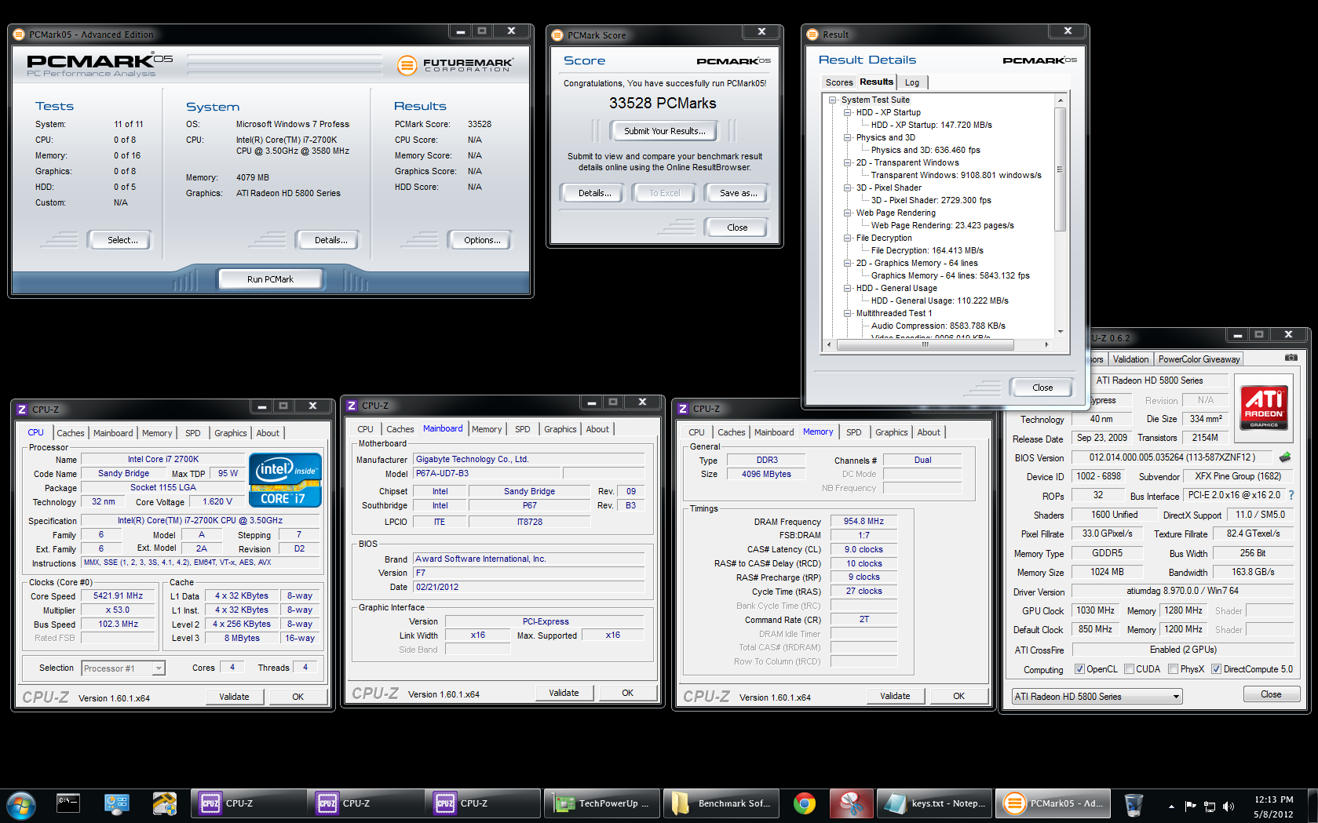This screenshot has height=823, width=1318.
Task: Open the Action Center flag icon
Action: (x=1190, y=806)
